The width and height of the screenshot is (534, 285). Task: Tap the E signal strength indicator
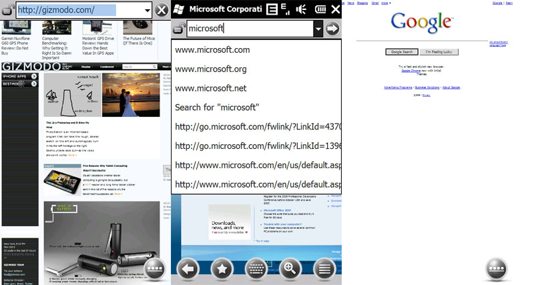click(286, 9)
